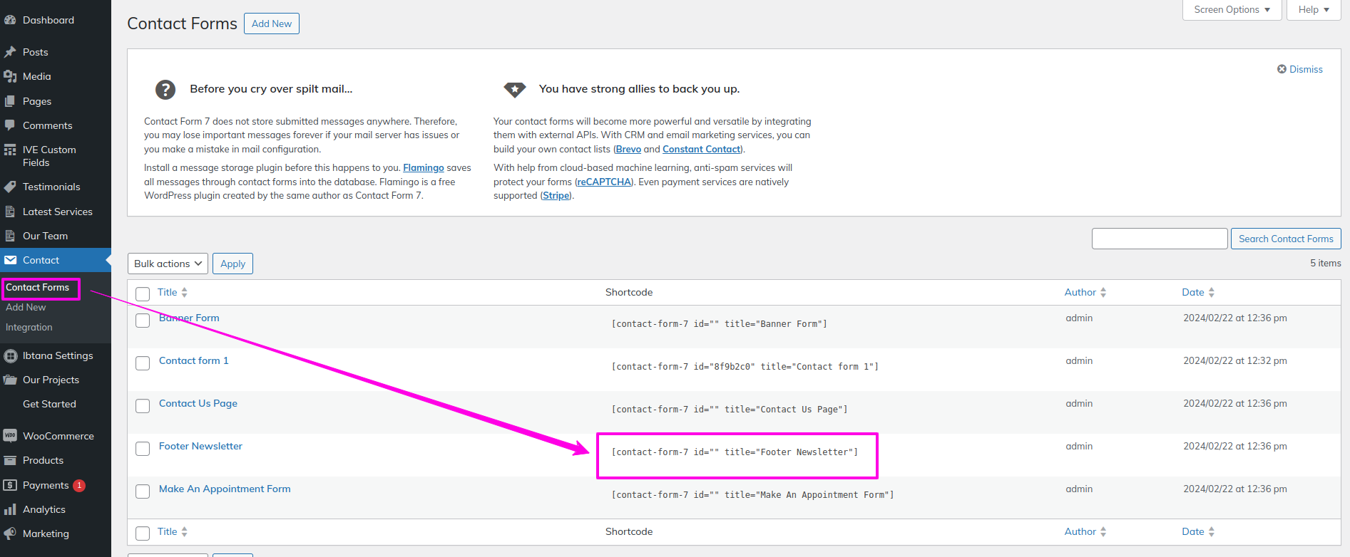Expand the Help tab

[1314, 10]
